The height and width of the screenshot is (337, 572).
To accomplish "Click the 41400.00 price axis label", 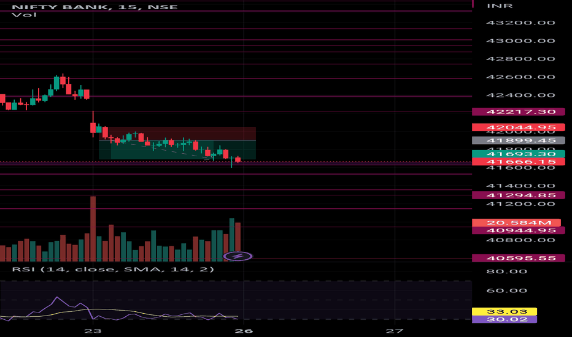I will (520, 186).
